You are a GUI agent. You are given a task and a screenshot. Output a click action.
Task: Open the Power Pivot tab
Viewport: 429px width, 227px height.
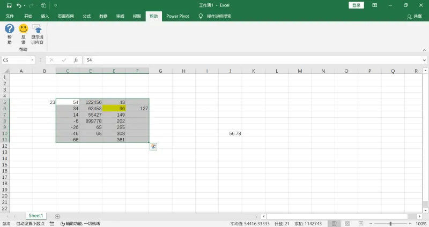tap(177, 16)
